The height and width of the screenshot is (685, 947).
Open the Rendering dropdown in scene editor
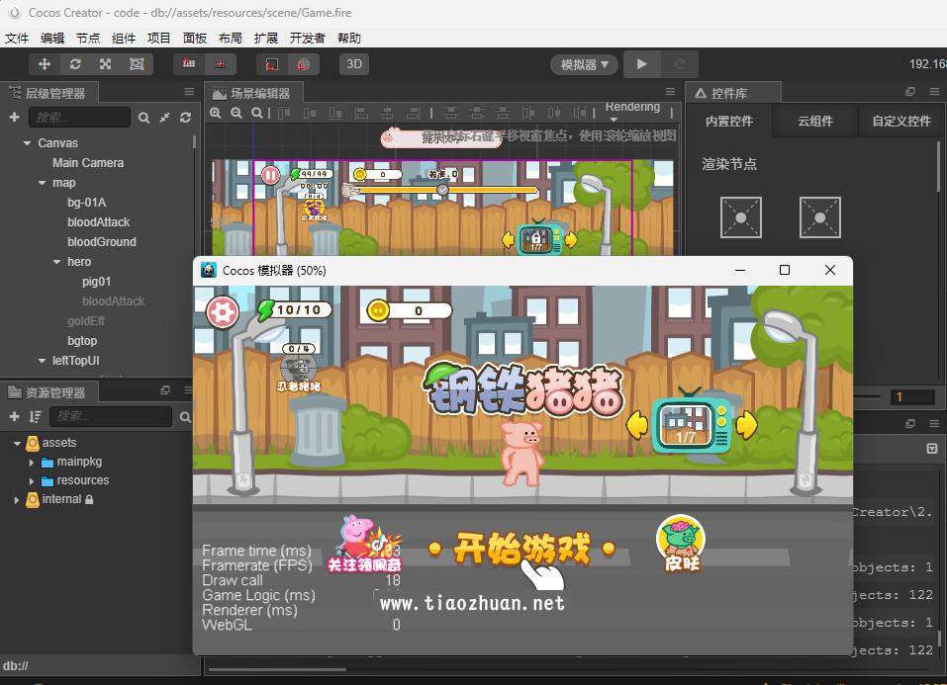pyautogui.click(x=632, y=111)
